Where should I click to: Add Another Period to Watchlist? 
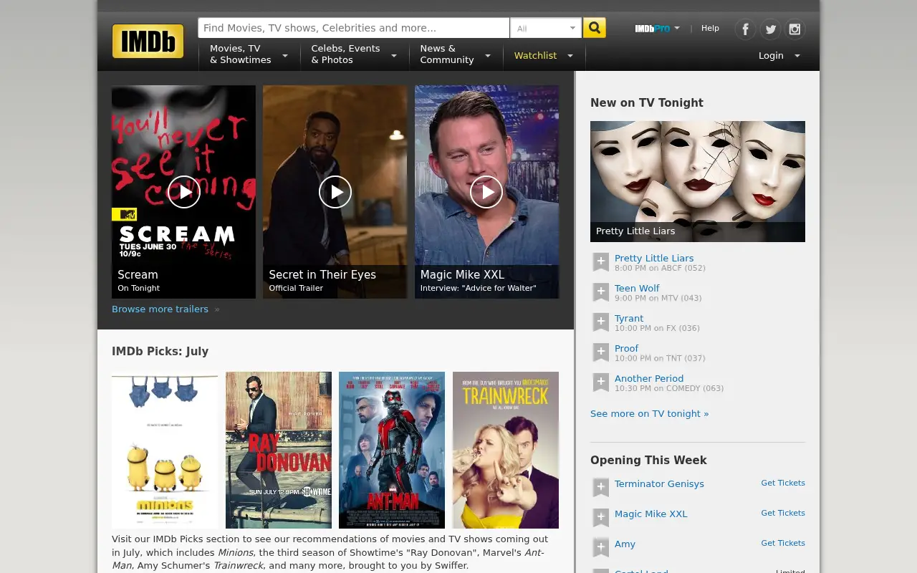(600, 382)
